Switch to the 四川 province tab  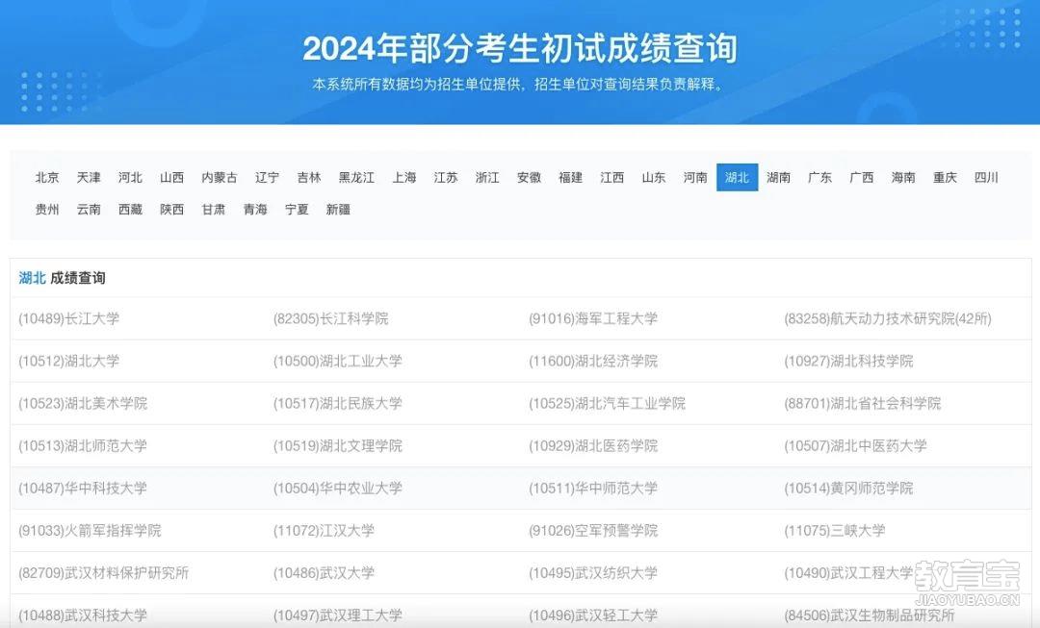coord(986,178)
